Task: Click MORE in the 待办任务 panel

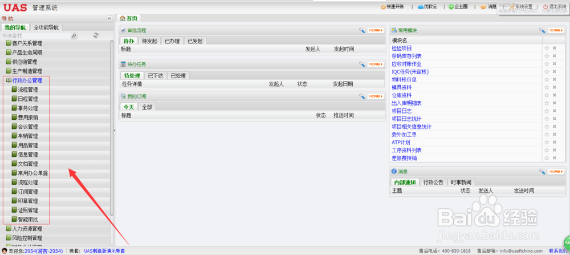Action: point(376,64)
